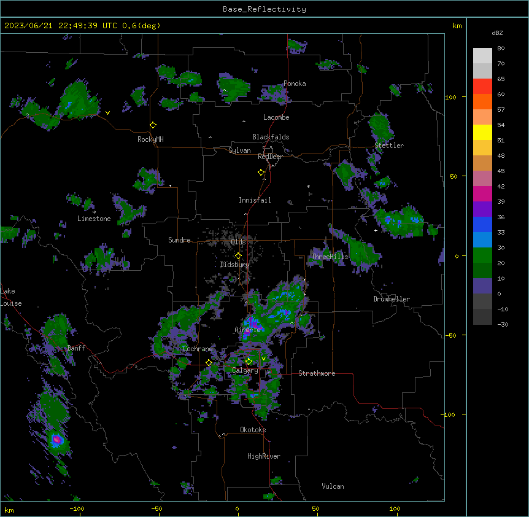Click the km unit label at the bottom left
This screenshot has width=529, height=517.
pyautogui.click(x=9, y=510)
